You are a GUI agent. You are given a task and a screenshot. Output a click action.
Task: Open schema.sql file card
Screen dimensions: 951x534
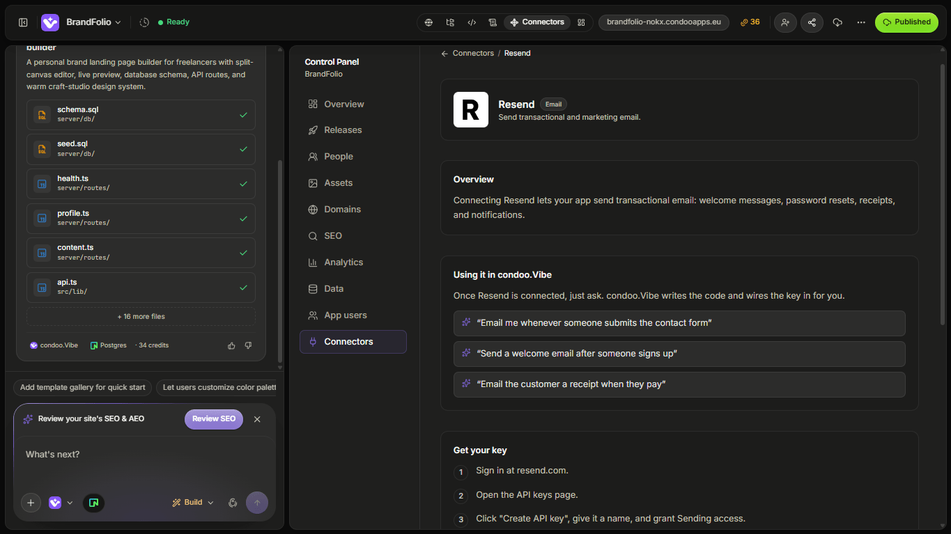tap(141, 115)
